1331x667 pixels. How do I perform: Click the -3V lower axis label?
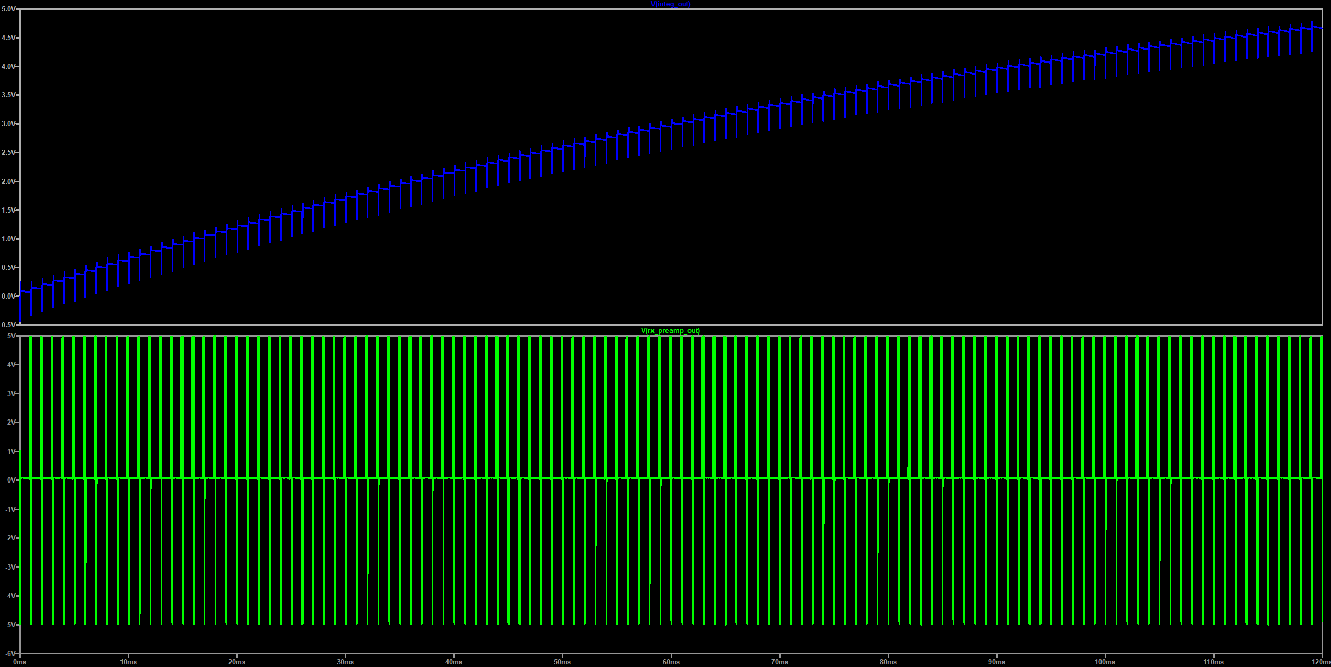coord(10,567)
